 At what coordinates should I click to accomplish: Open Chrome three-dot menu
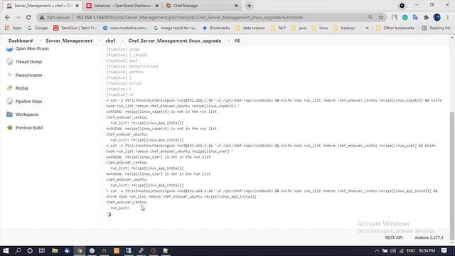click(448, 17)
